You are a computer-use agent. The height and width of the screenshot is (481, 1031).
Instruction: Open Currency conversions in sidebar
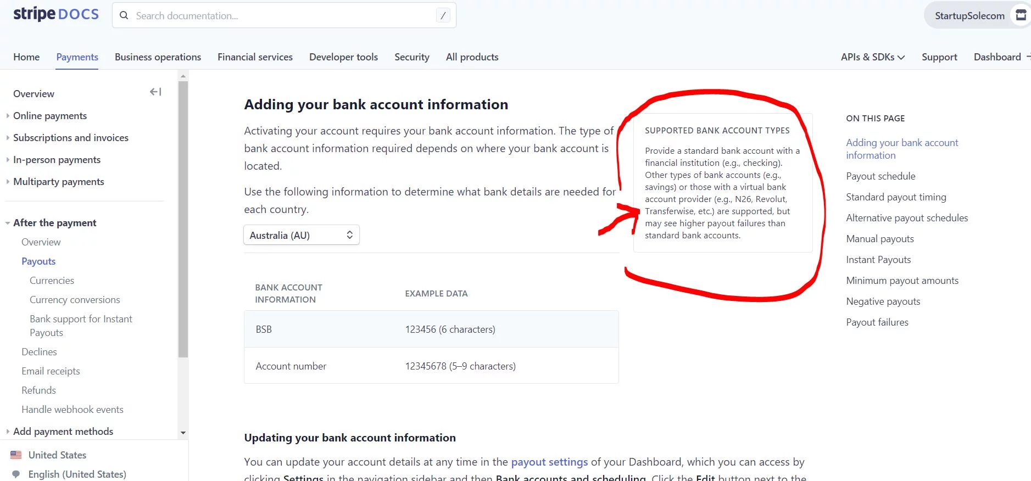pos(75,300)
